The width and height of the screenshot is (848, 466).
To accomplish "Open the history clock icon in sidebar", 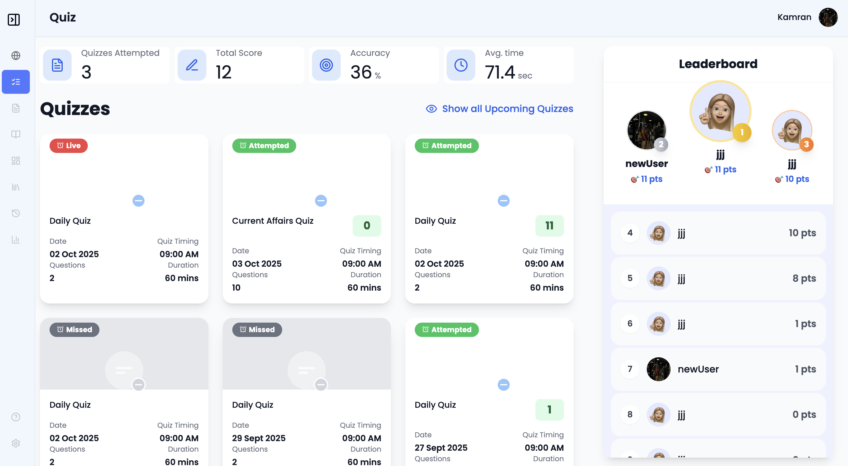I will tap(16, 213).
